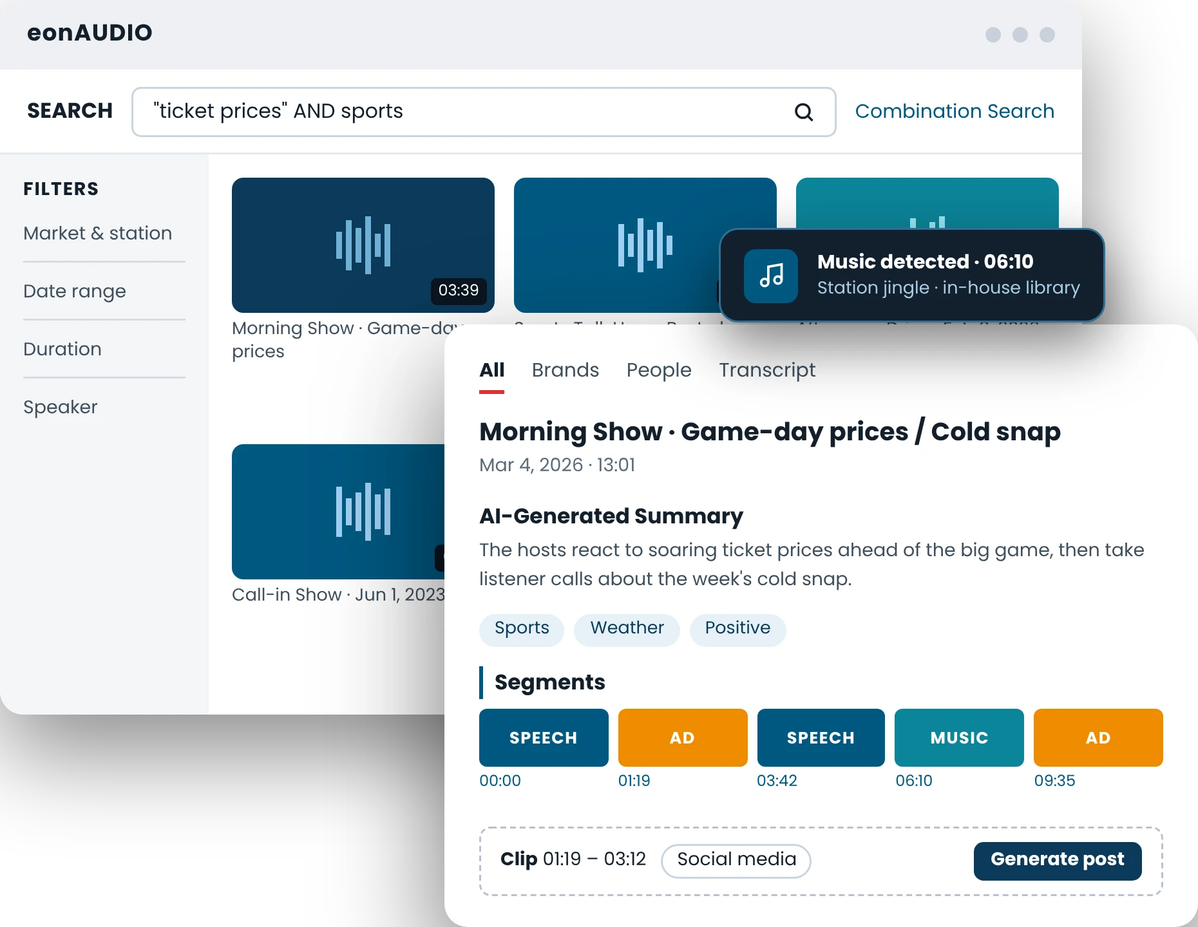The image size is (1198, 927).
Task: Open the Social media selector
Action: (x=736, y=860)
